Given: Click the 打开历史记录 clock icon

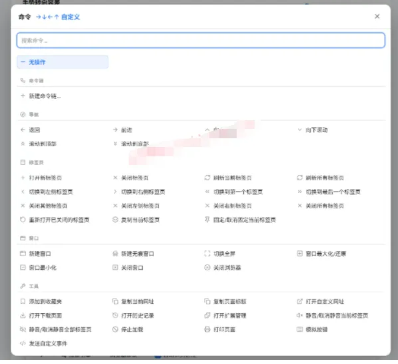Looking at the screenshot, I should (115, 315).
